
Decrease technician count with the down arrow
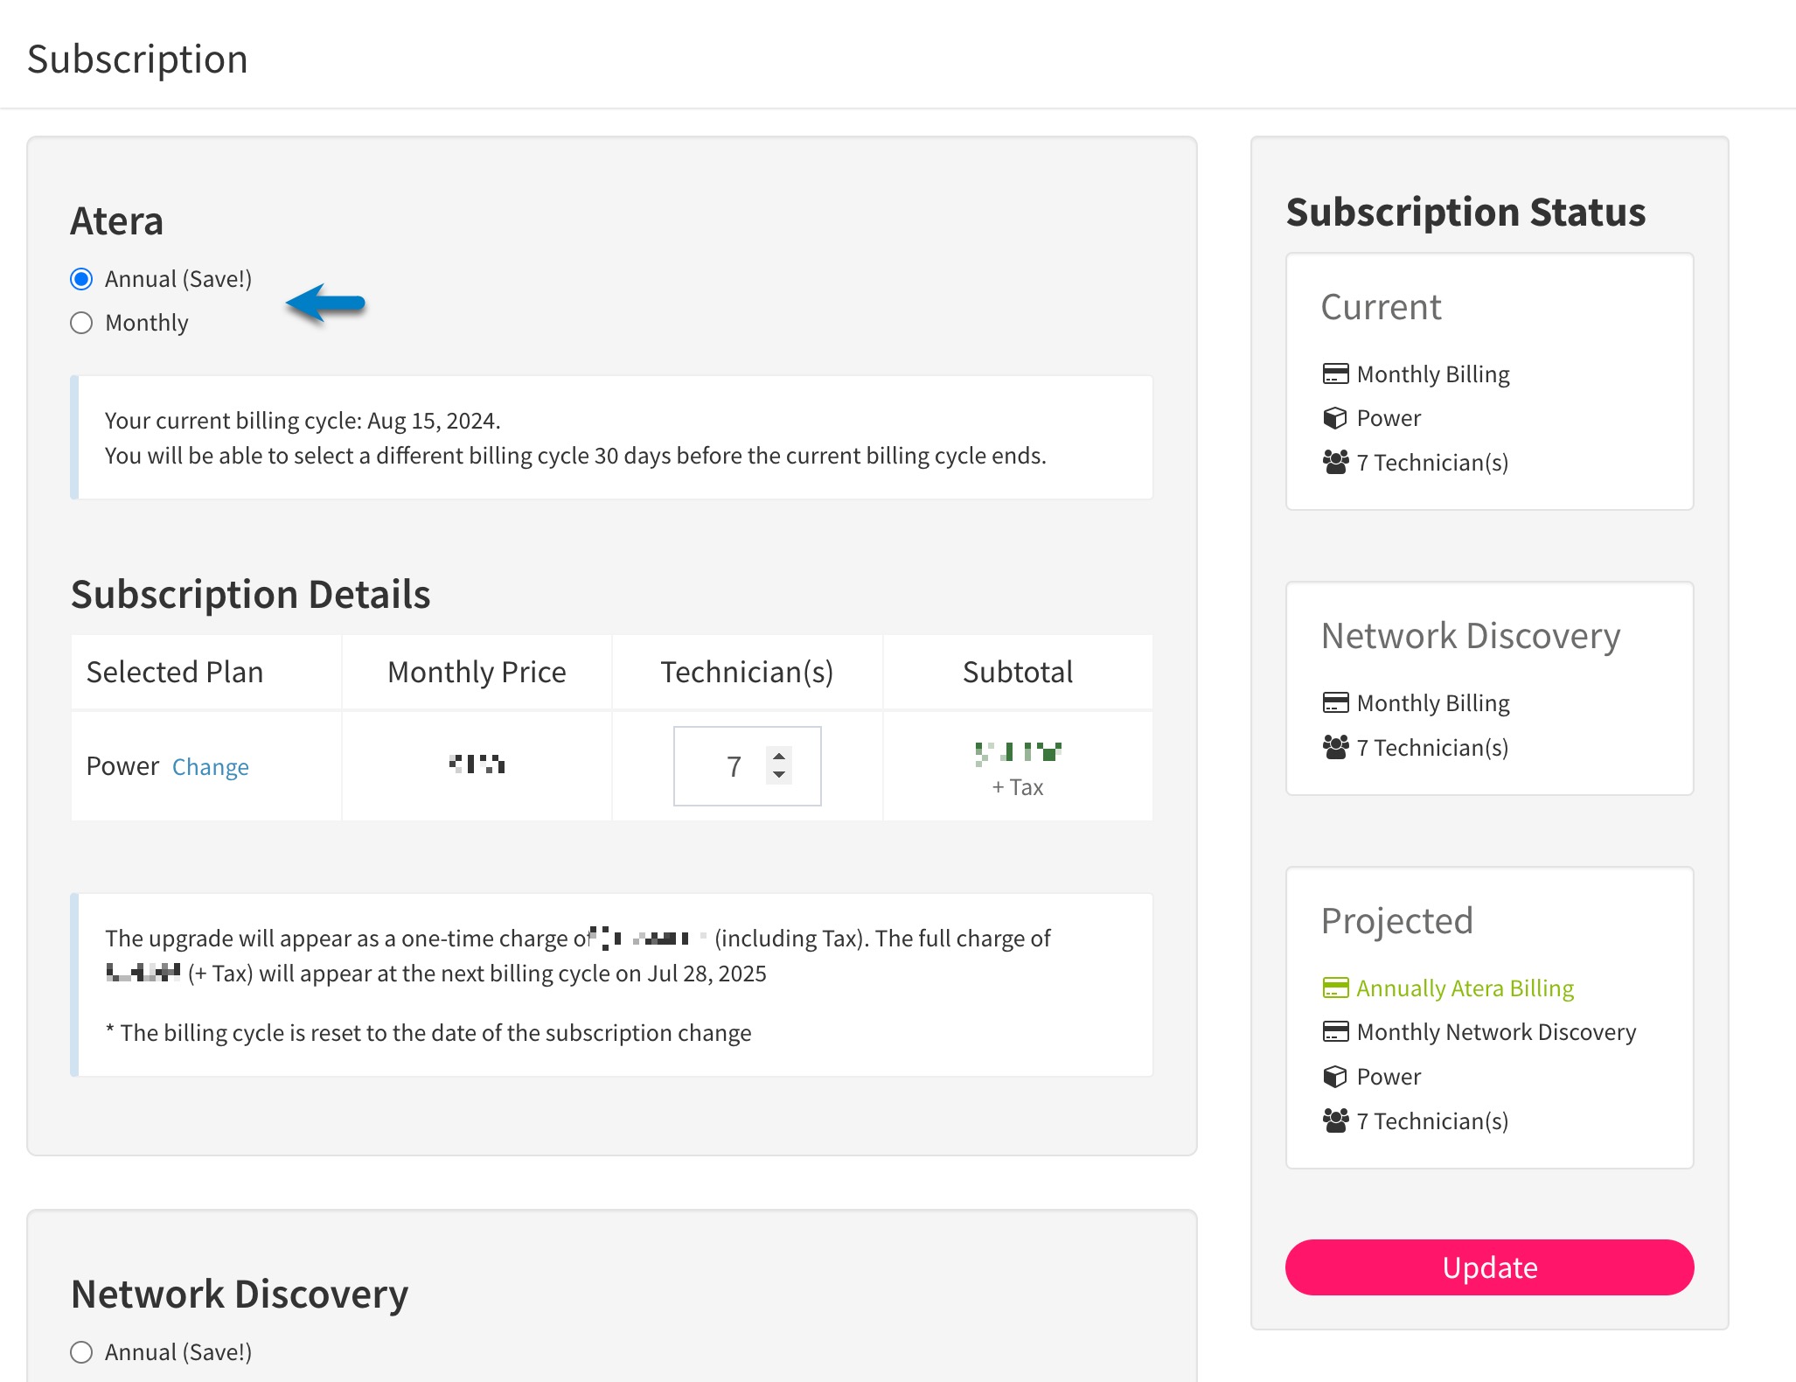(x=778, y=775)
